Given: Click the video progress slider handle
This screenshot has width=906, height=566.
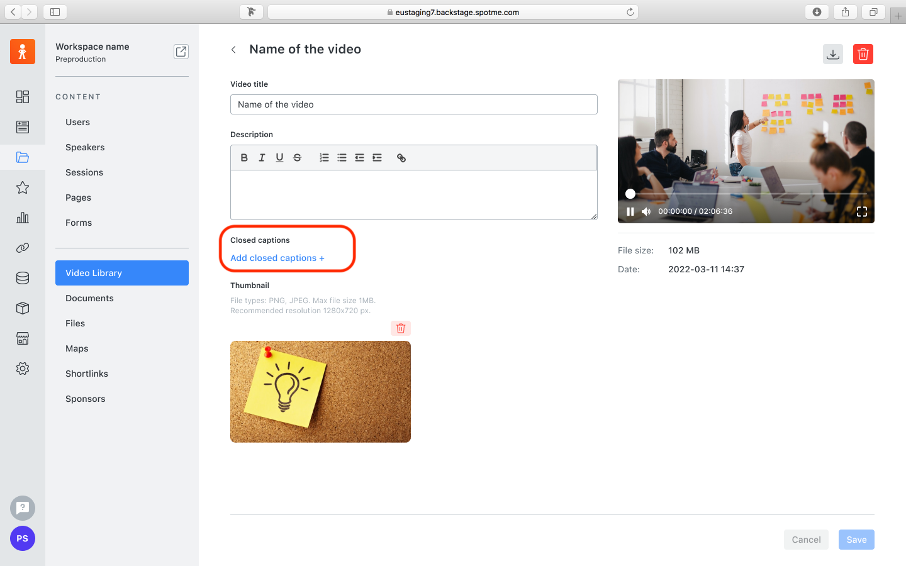Looking at the screenshot, I should click(630, 194).
